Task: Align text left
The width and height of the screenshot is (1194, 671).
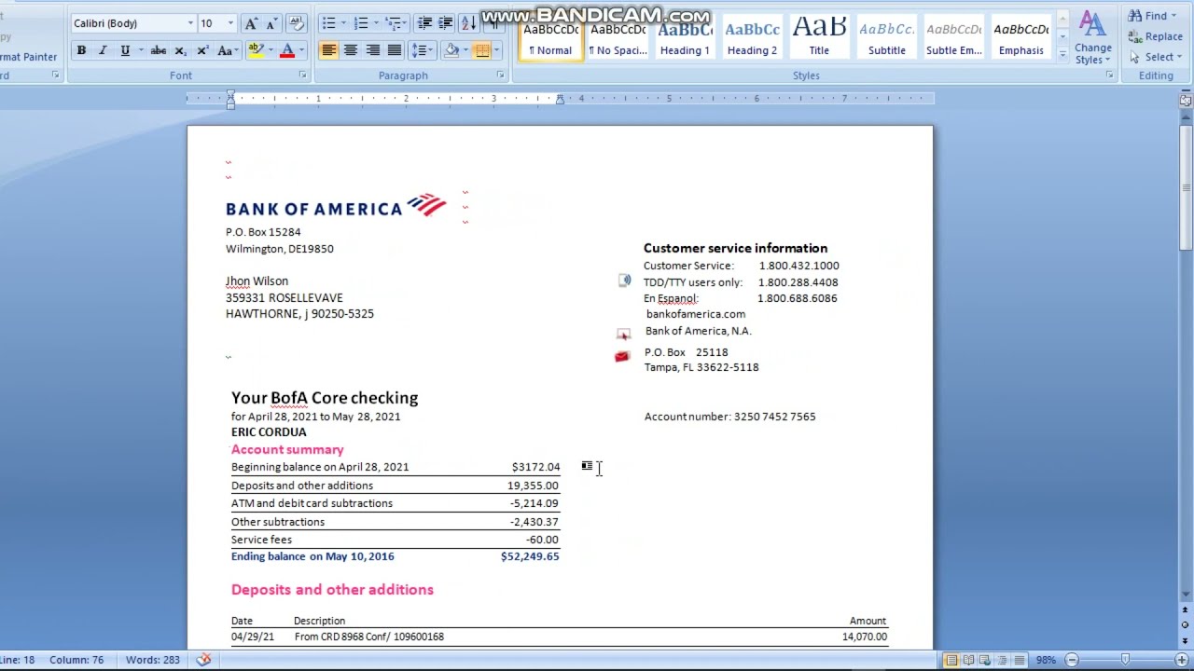Action: [x=328, y=50]
